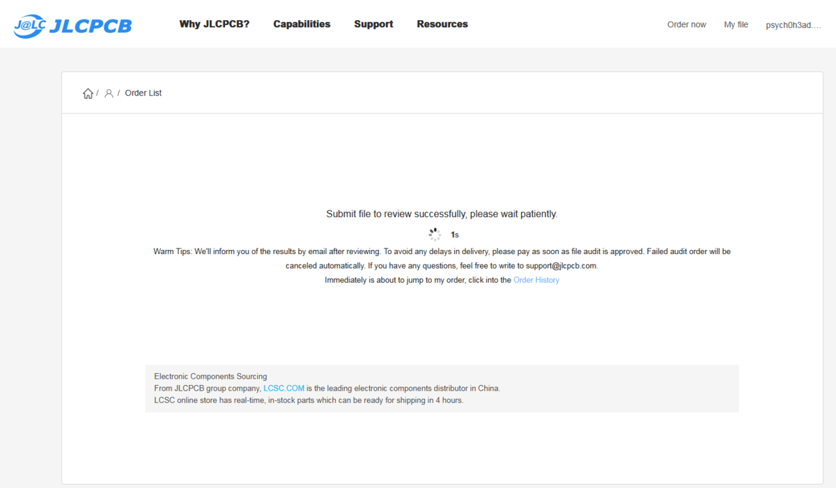The width and height of the screenshot is (836, 488).
Task: Click the loading spinner icon
Action: (x=435, y=235)
